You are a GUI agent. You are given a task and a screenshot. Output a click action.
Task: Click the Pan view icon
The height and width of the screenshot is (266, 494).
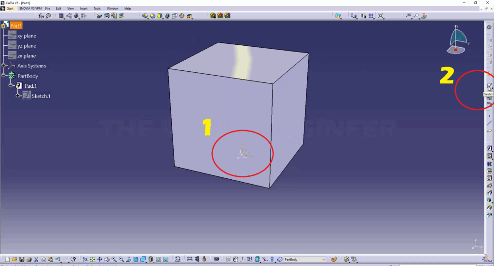click(99, 259)
